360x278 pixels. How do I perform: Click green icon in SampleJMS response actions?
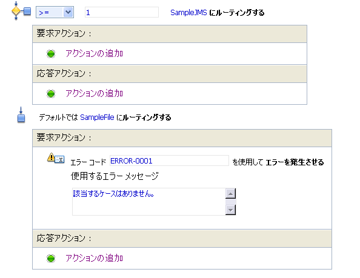pos(51,94)
